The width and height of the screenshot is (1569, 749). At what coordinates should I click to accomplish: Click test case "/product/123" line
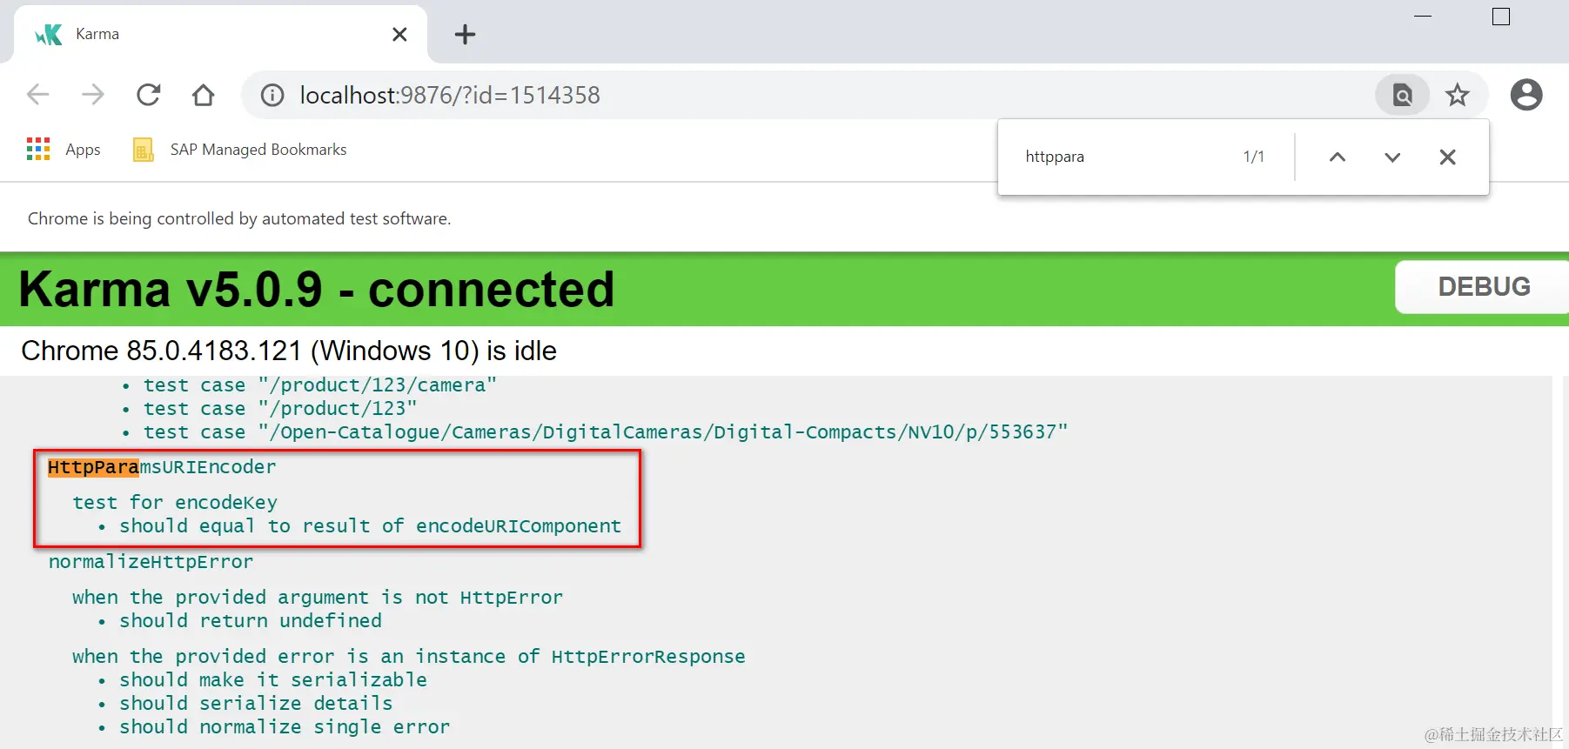pos(280,409)
